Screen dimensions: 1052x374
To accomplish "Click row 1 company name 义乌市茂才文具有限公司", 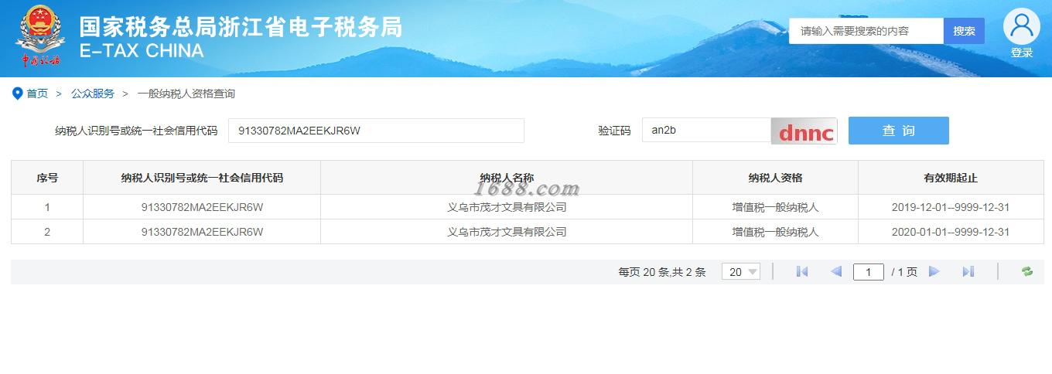I will (x=507, y=207).
